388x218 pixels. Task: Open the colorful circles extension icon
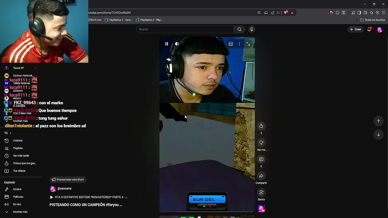(x=331, y=13)
